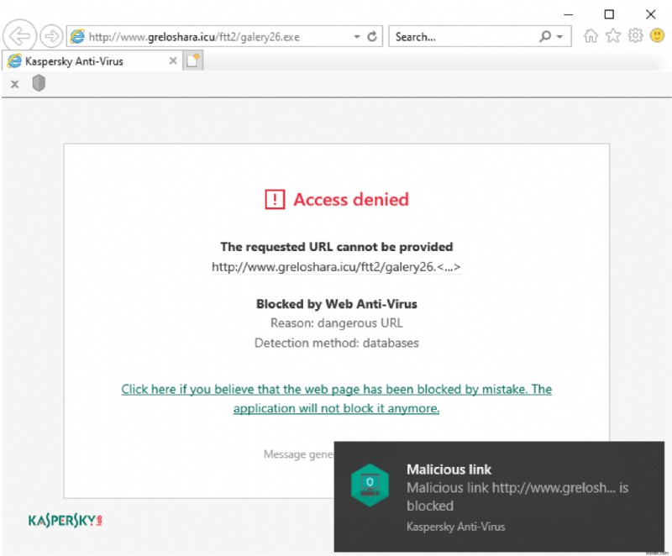Add page to favorites via star icon

pyautogui.click(x=612, y=35)
